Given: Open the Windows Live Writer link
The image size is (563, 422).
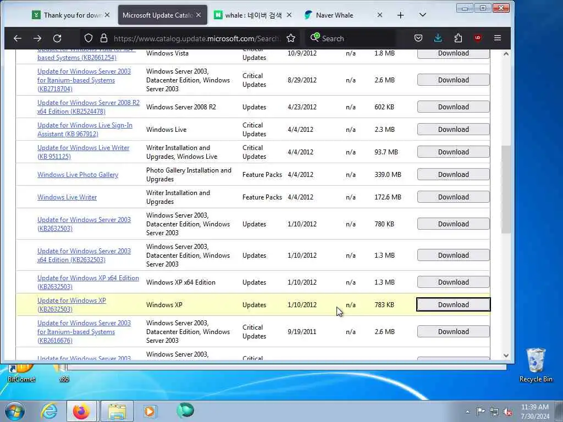Looking at the screenshot, I should 67,197.
